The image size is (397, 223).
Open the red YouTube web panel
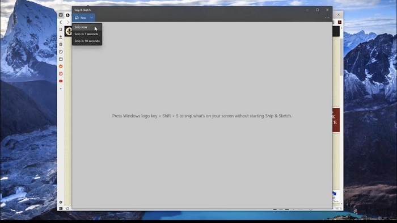[61, 81]
